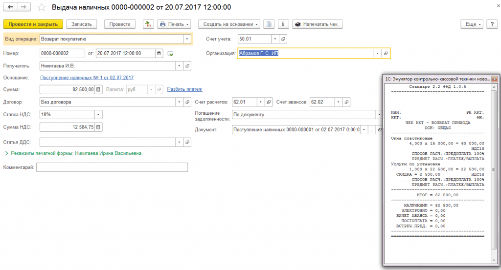Screen dimensions: 501x270
Task: Open Поступление наличных № 1 link
Action: pyautogui.click(x=87, y=77)
